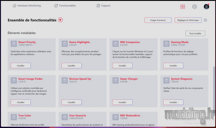Click the MSI Companion card icon
Image resolution: width=216 pixels, height=128 pixels.
(116, 44)
